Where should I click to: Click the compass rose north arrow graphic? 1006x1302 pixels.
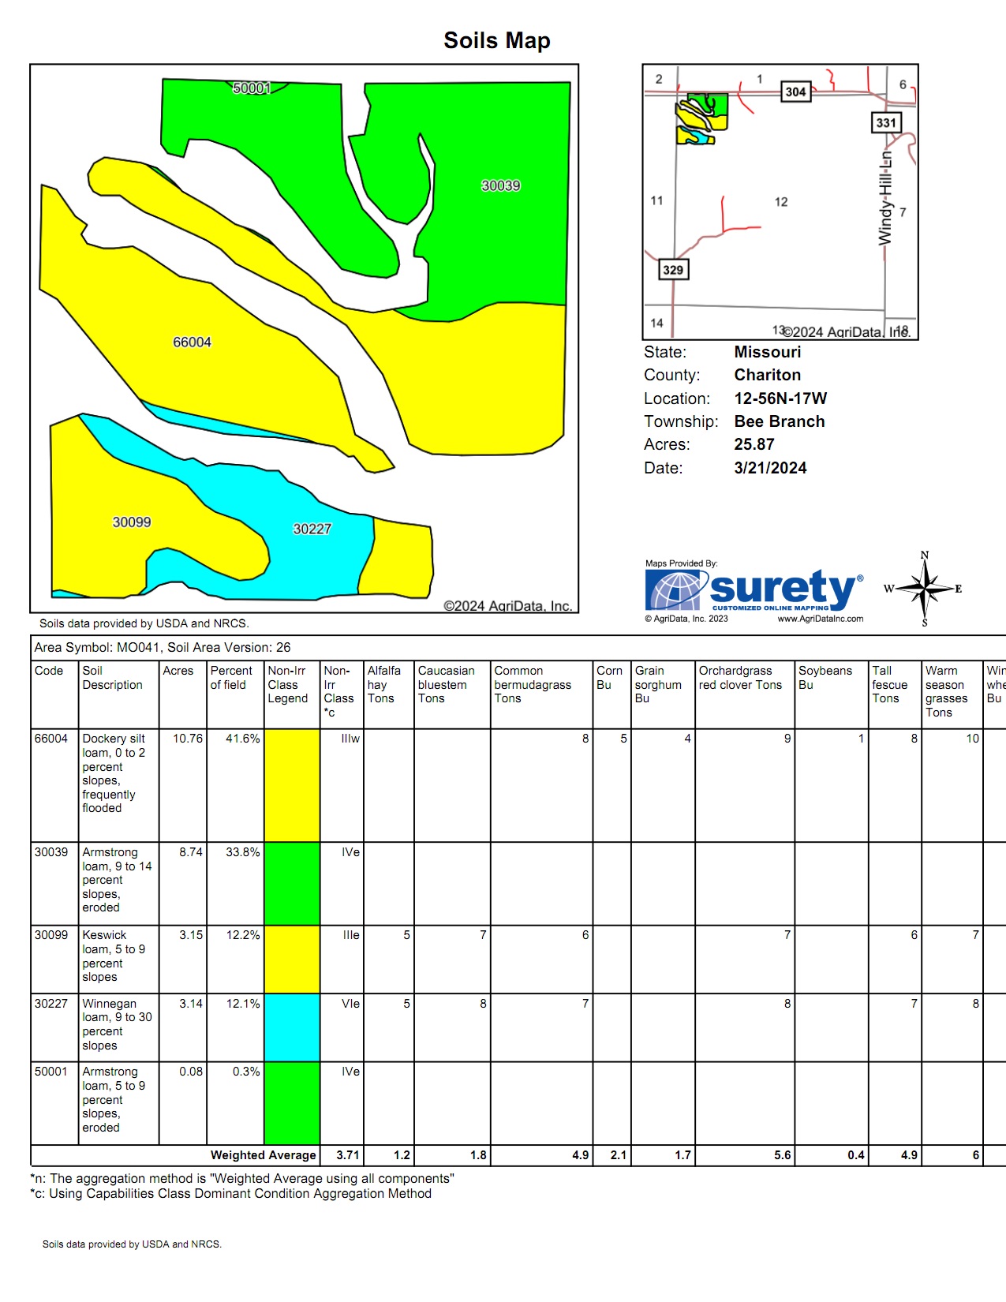[924, 589]
